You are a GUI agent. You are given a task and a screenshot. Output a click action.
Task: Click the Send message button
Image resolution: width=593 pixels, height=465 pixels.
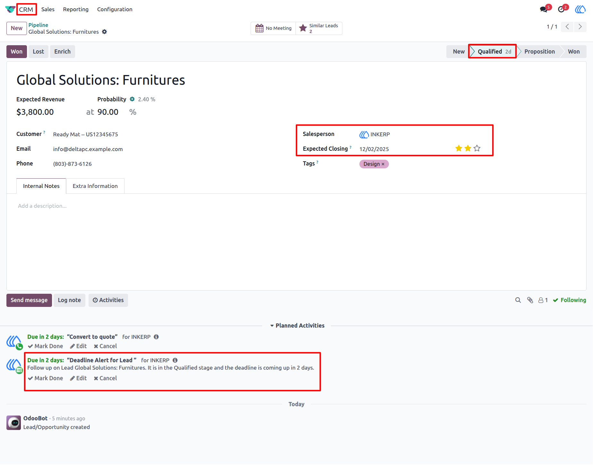coord(29,300)
